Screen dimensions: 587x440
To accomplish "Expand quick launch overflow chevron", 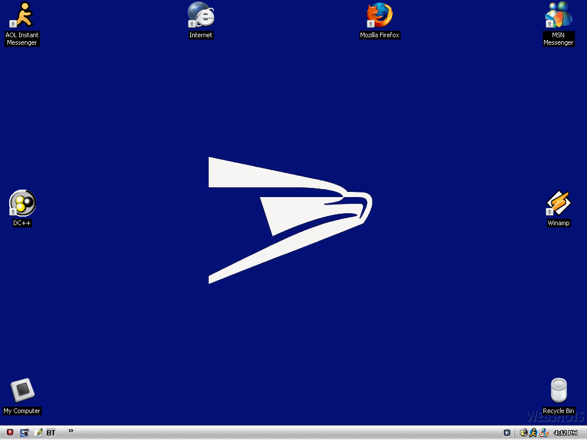I will click(x=71, y=430).
